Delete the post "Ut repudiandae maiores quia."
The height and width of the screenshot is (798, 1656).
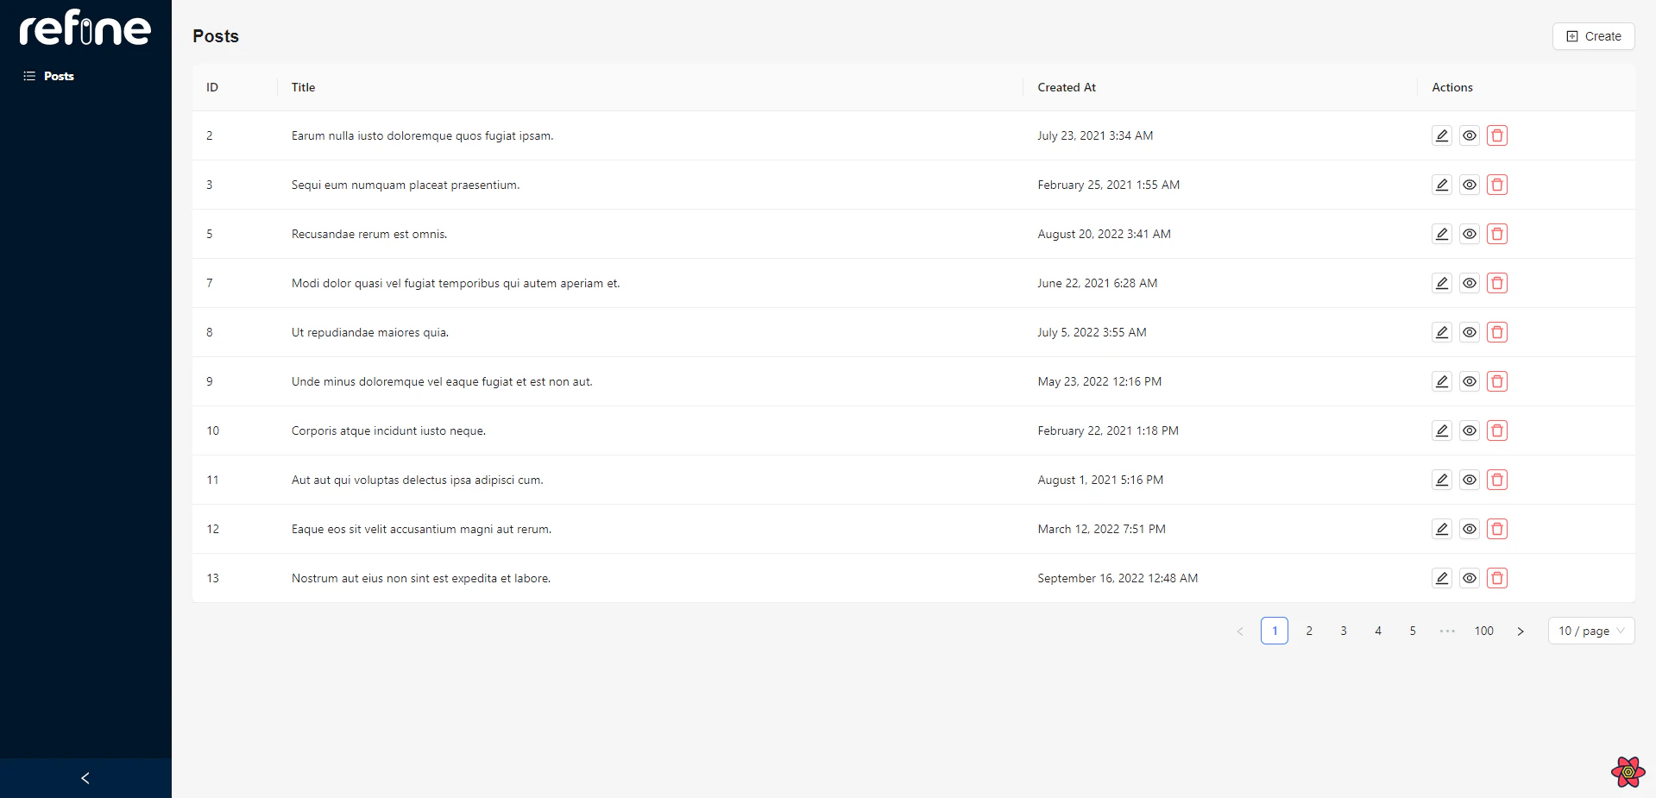pyautogui.click(x=1497, y=332)
